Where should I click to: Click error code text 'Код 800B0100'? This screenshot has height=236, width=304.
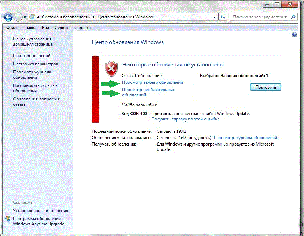[x=134, y=114]
